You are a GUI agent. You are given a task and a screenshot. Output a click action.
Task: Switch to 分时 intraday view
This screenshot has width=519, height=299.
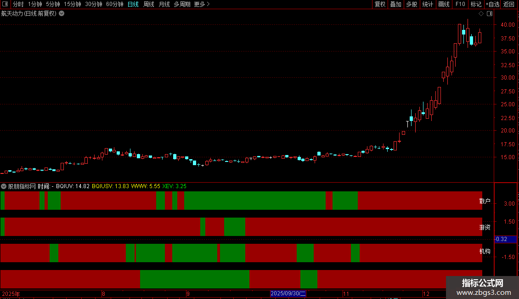[18, 4]
